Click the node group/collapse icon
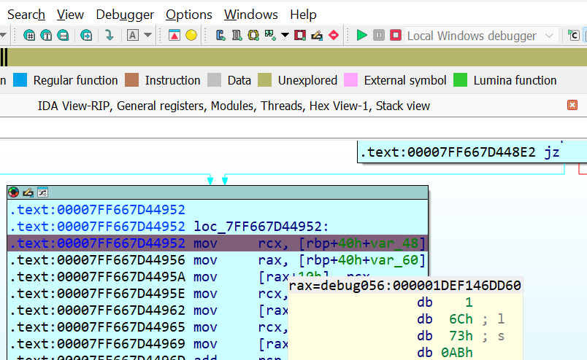Image resolution: width=587 pixels, height=360 pixels. [x=42, y=192]
